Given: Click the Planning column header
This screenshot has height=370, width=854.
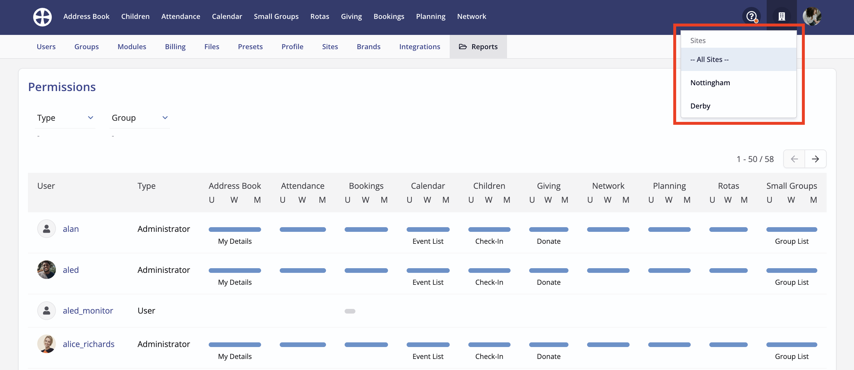Looking at the screenshot, I should (669, 186).
